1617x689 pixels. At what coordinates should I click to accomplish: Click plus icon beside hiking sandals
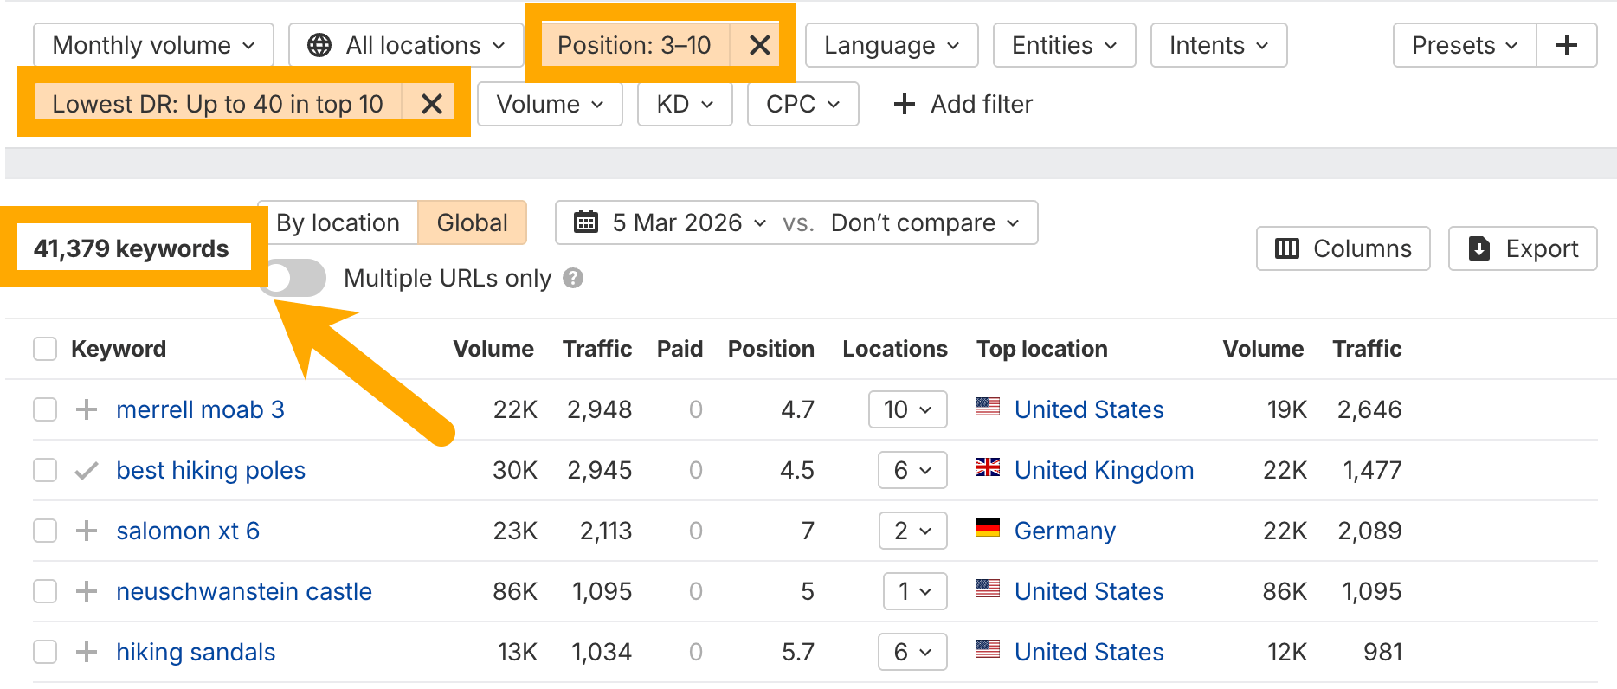(87, 652)
